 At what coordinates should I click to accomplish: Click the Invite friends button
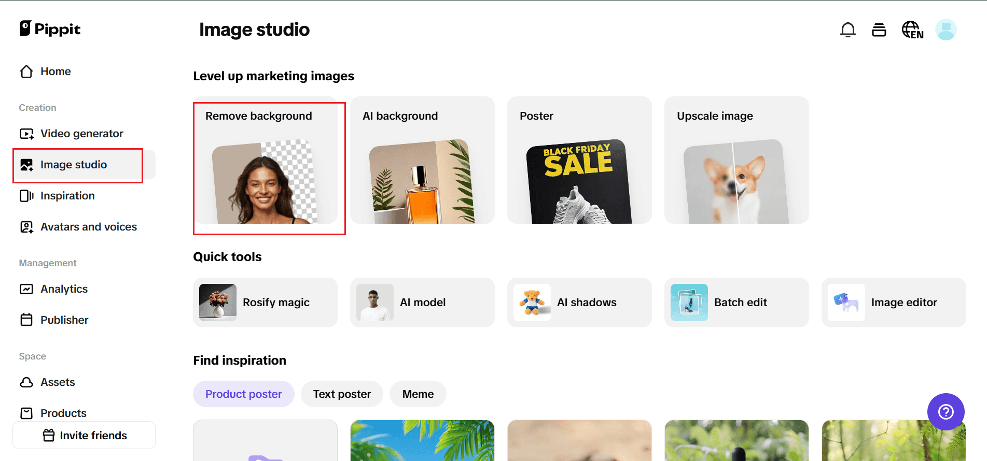[x=84, y=435]
